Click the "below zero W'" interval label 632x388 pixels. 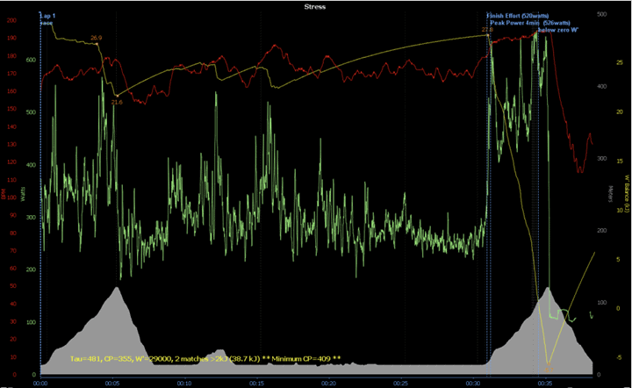[x=558, y=30]
